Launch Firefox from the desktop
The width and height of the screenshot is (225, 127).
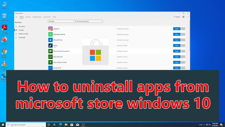[5, 40]
